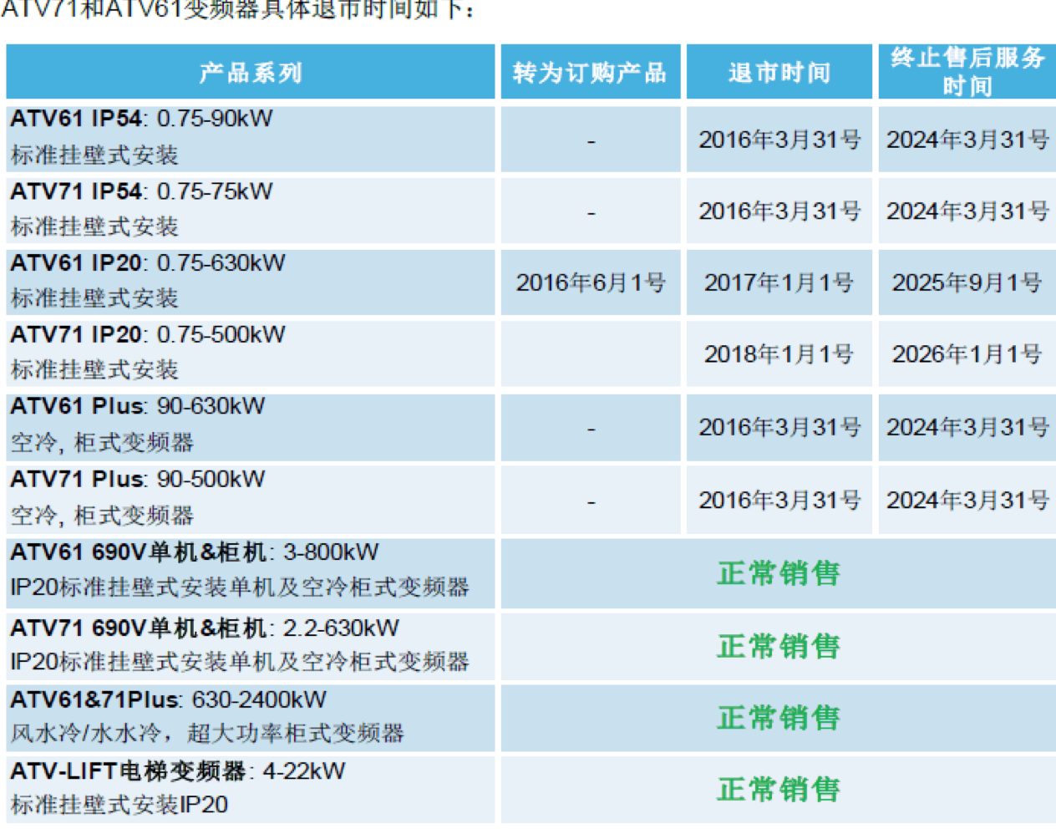Select the 转为订购产品 column header

pyautogui.click(x=590, y=73)
